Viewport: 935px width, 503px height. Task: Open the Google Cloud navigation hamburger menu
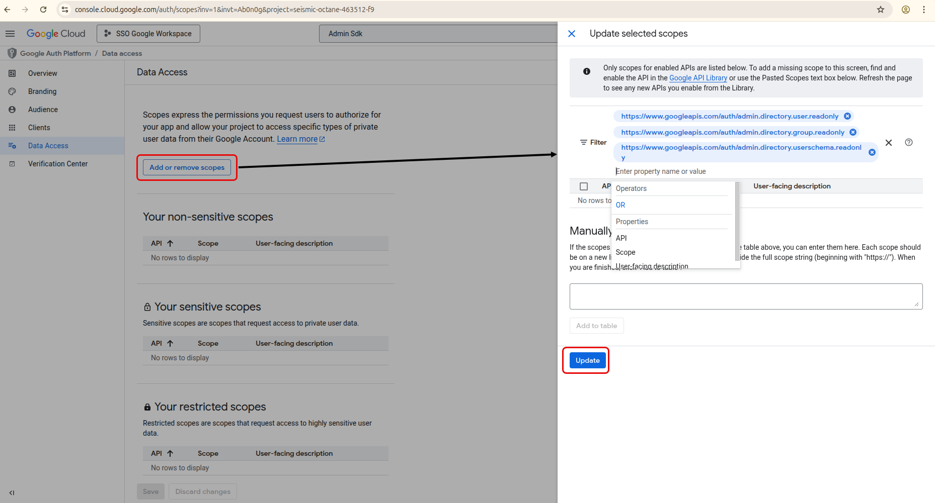point(10,34)
